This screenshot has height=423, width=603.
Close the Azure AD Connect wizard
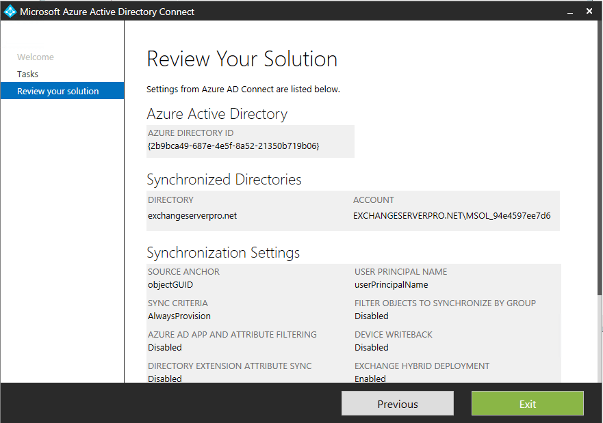(589, 11)
